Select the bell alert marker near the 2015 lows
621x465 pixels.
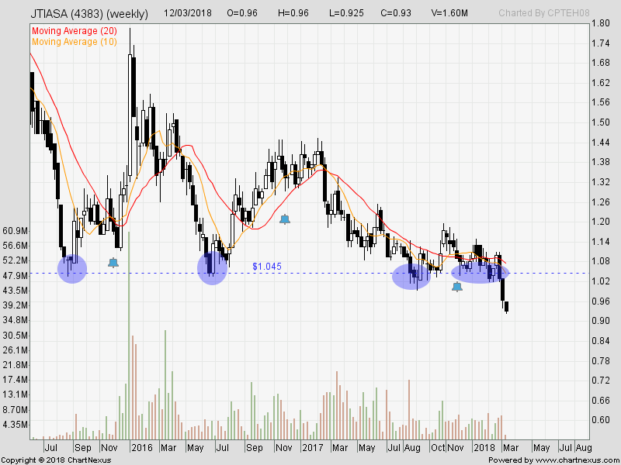coord(113,261)
